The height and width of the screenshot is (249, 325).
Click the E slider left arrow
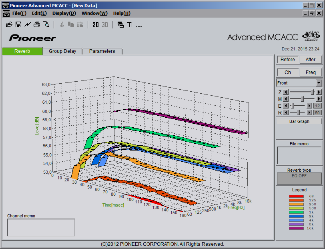[x=286, y=106]
